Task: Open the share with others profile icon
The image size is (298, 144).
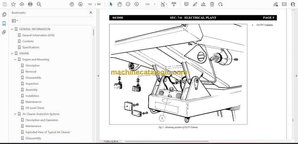Action: [x=293, y=4]
